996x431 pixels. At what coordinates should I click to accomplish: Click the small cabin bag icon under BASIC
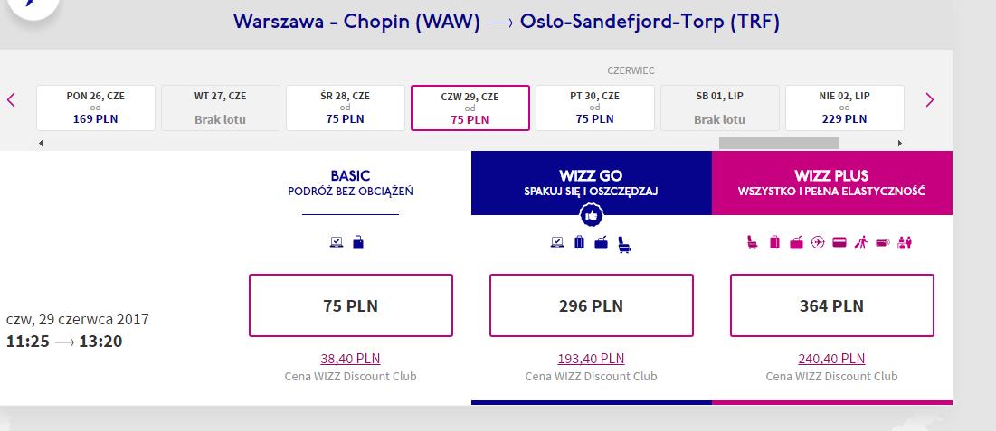point(358,242)
